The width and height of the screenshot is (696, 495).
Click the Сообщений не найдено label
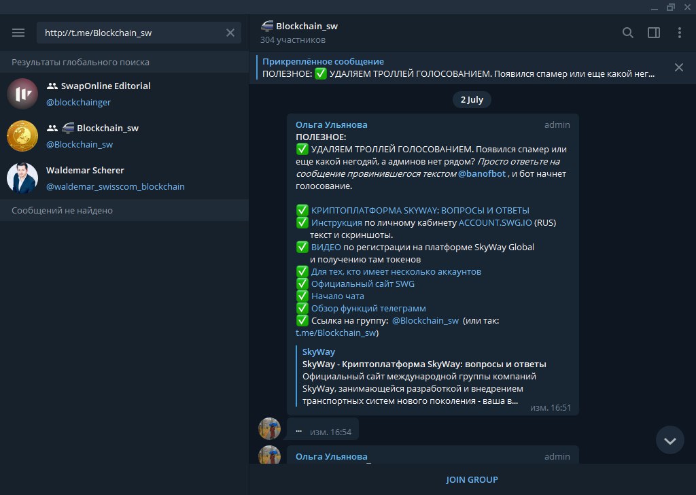pyautogui.click(x=62, y=210)
